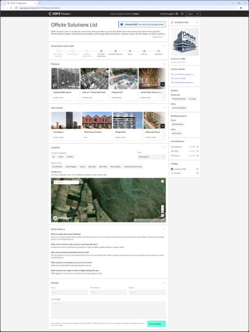The width and height of the screenshot is (249, 332).
Task: Open the College Road case study card
Action: tap(128, 126)
